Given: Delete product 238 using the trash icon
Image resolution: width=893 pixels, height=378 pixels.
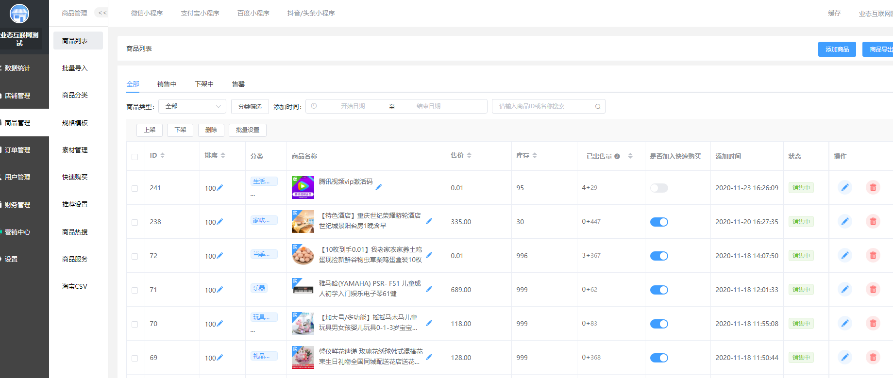Looking at the screenshot, I should [x=873, y=221].
